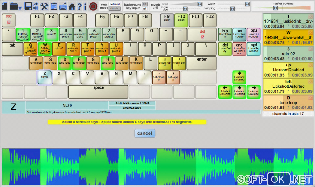The image size is (315, 187).
Task: Close channel 3 rain-02 entry
Action: point(310,49)
